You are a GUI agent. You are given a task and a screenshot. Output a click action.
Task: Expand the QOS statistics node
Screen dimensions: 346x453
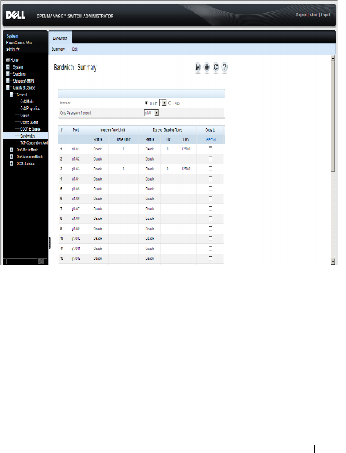[11, 163]
